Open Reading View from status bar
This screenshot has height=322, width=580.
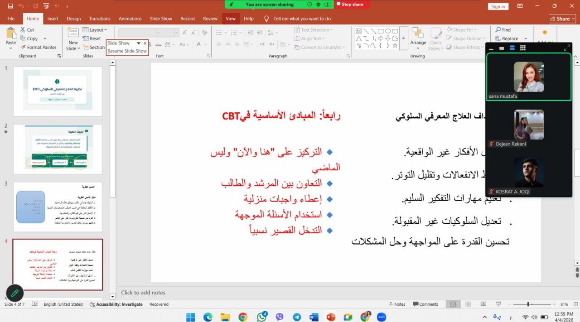pyautogui.click(x=483, y=304)
